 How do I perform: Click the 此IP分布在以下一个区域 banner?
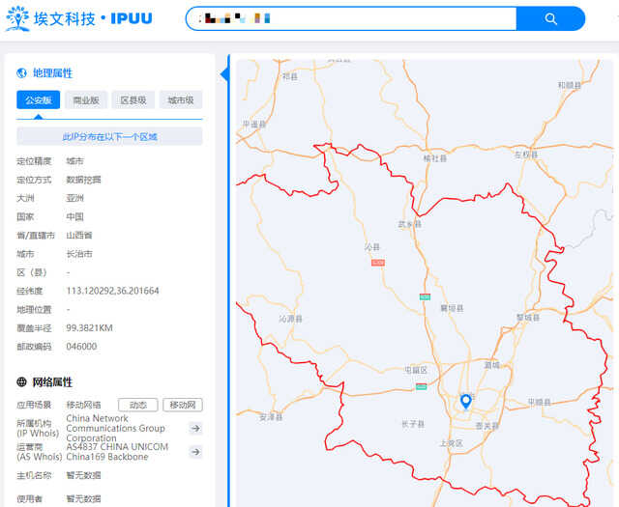pyautogui.click(x=109, y=137)
